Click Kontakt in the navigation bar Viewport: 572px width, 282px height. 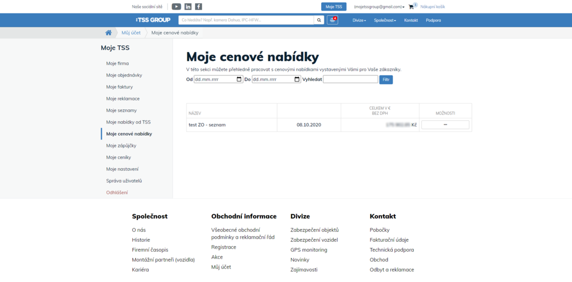(411, 20)
